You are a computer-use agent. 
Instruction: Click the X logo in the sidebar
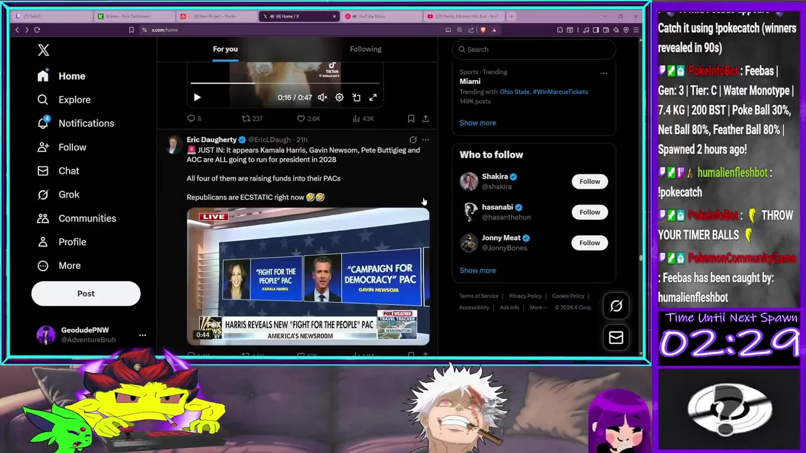point(43,50)
